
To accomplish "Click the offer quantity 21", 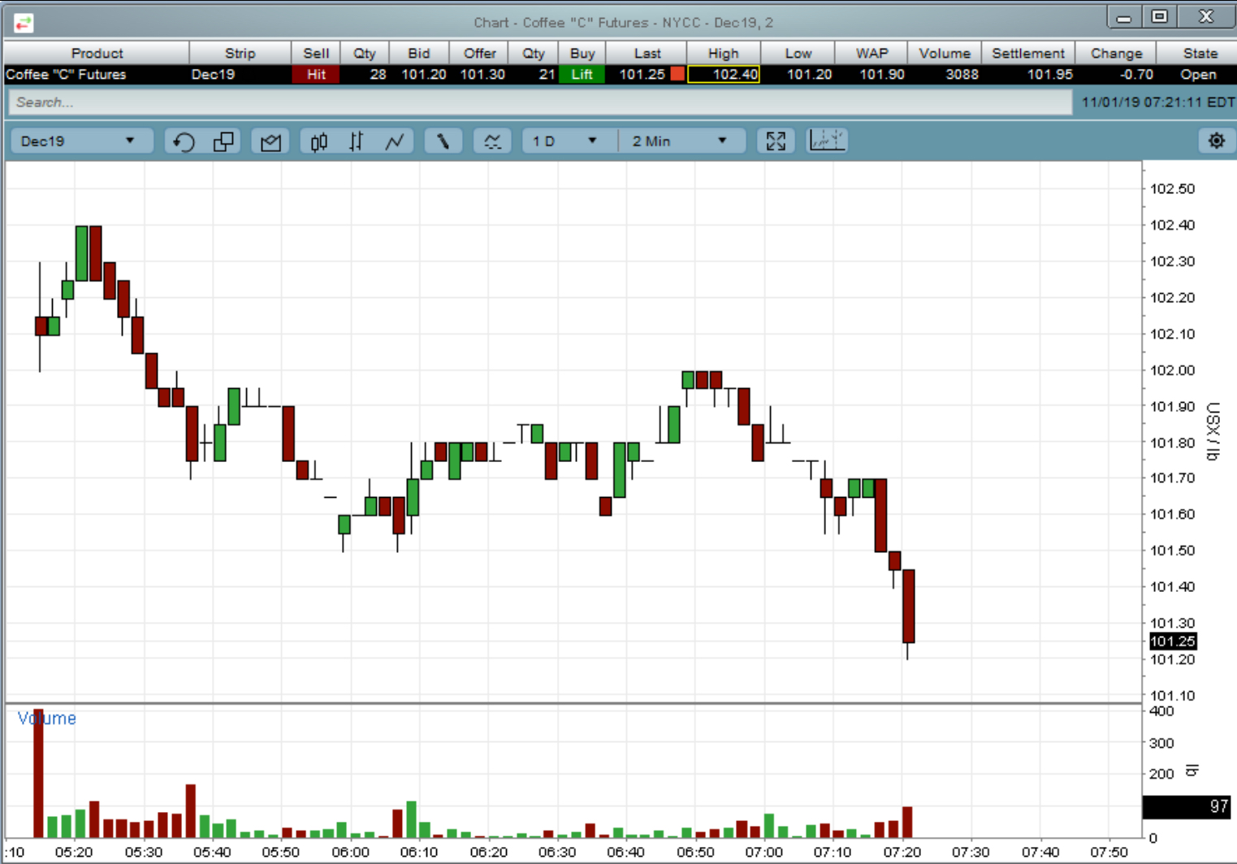I will [547, 75].
